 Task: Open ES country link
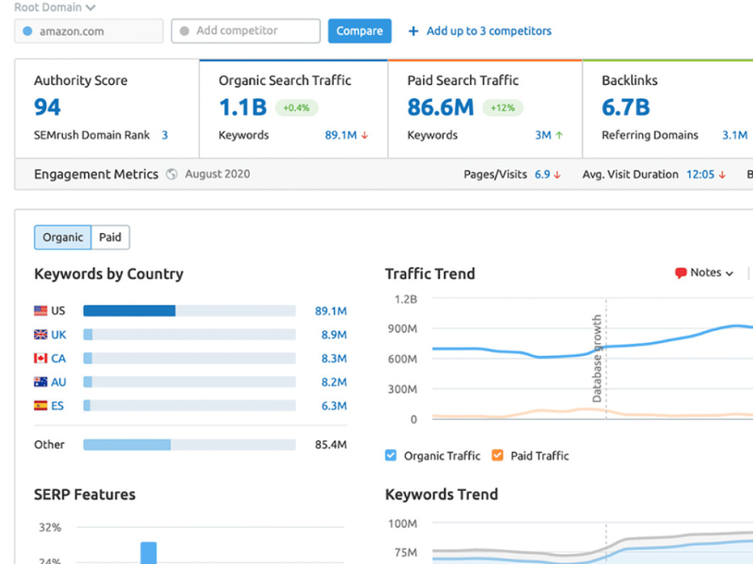click(x=57, y=406)
